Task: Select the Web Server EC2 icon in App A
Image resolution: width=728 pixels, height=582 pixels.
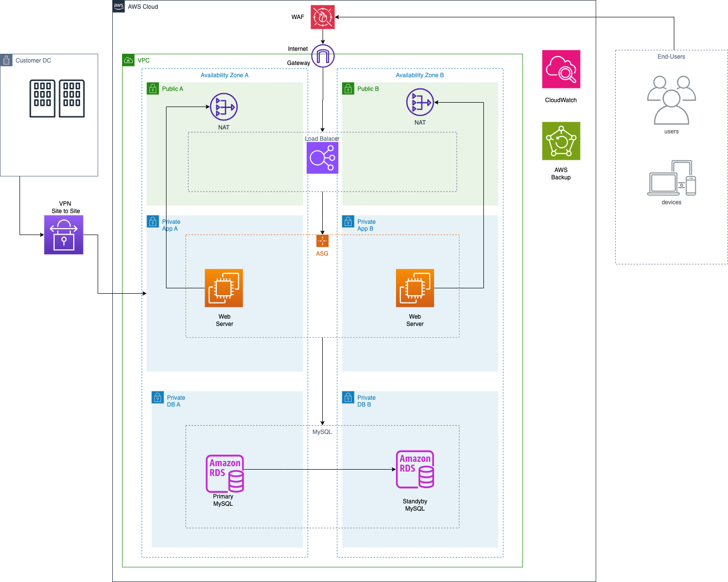Action: (224, 288)
